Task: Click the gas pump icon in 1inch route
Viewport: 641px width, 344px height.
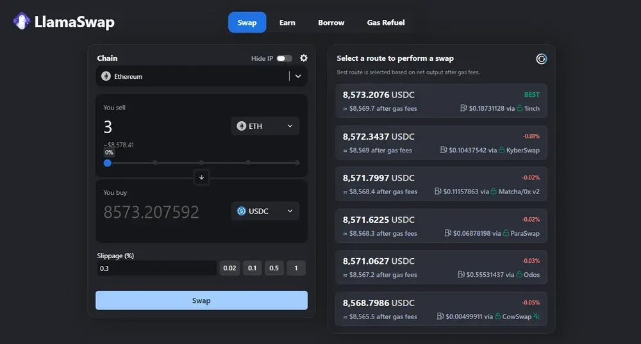Action: [x=463, y=108]
